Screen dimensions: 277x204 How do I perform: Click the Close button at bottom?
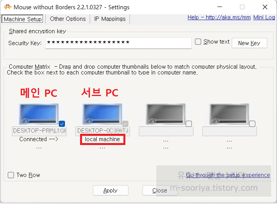[160, 190]
